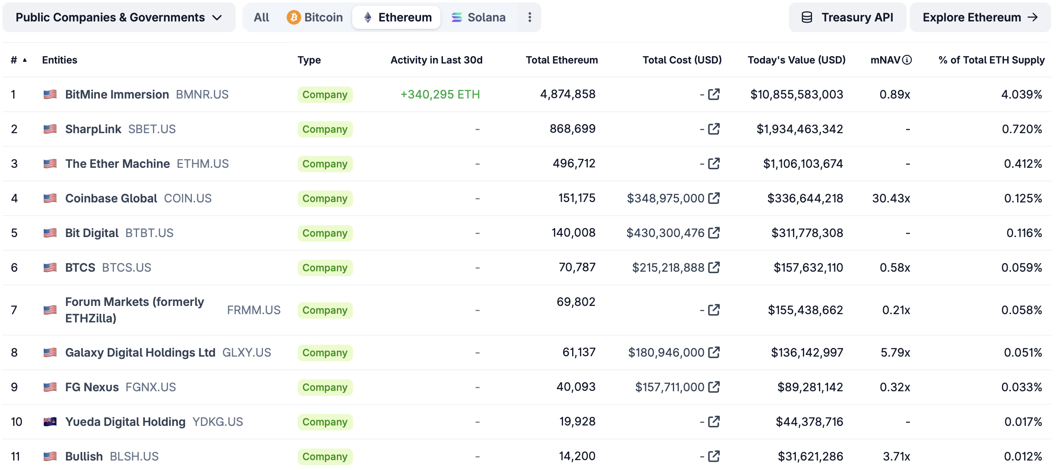The width and height of the screenshot is (1063, 470).
Task: Click the Solana logo icon
Action: click(x=457, y=17)
